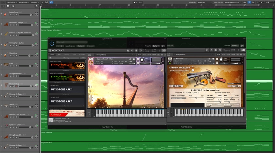Record-enable the Berliner Trumpet & Trombone track
This screenshot has width=275, height=153.
click(x=16, y=35)
